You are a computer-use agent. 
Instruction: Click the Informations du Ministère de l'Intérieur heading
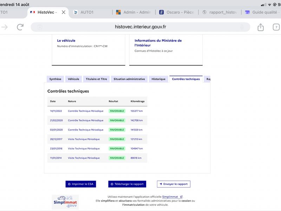pyautogui.click(x=158, y=43)
